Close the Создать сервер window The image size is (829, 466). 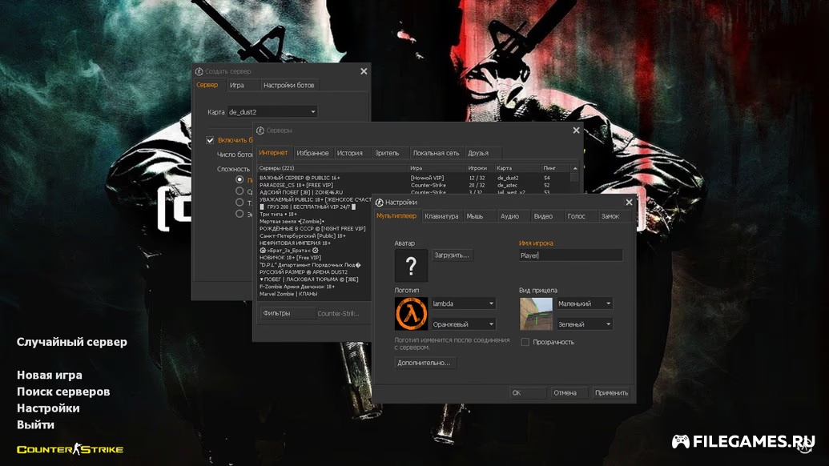click(x=364, y=71)
